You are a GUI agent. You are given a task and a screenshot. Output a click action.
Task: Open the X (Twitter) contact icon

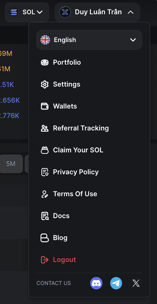136,283
